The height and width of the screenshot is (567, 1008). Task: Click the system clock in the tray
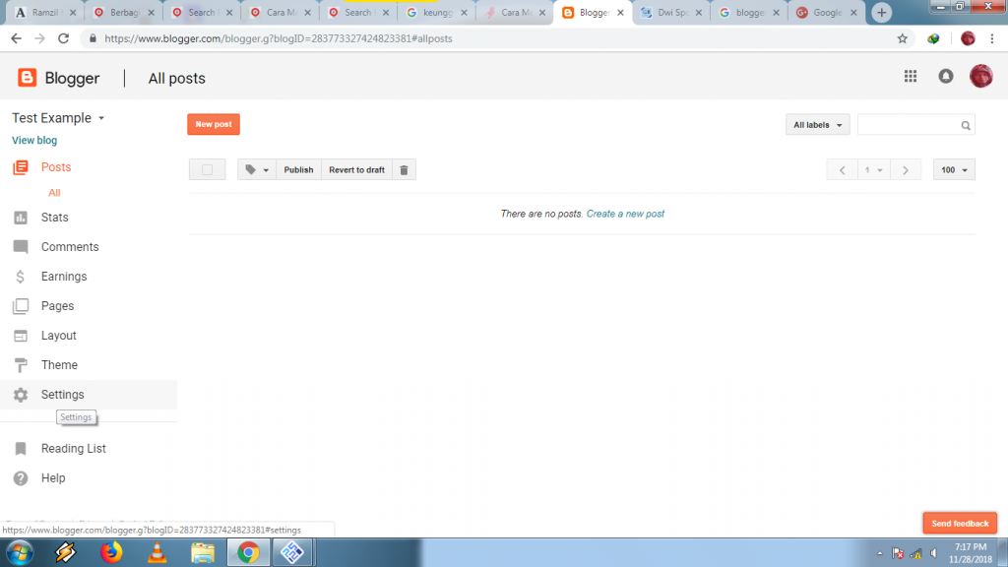coord(970,553)
